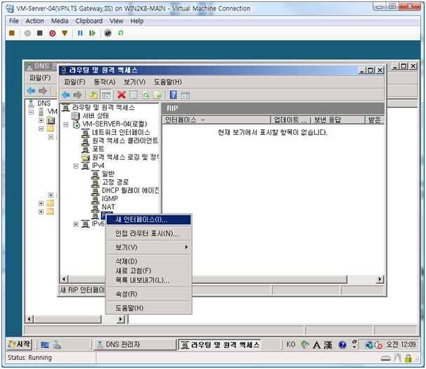Toggle console tree pane icon in routing toolbar

pyautogui.click(x=106, y=95)
